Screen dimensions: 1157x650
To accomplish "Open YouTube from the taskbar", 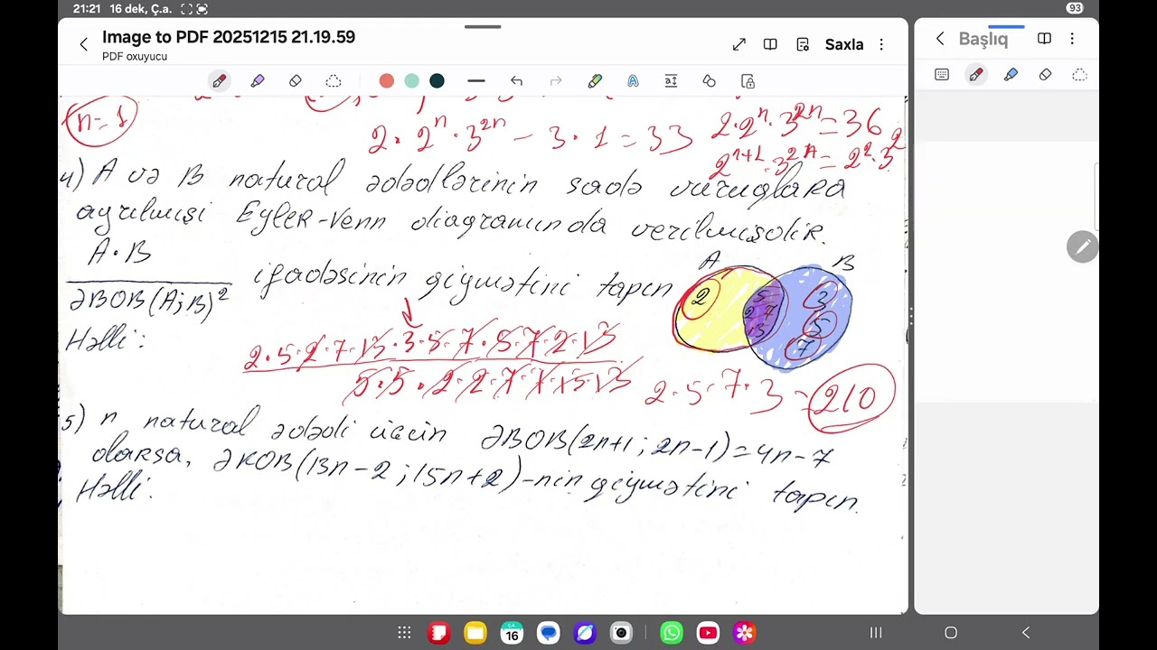I will (708, 633).
